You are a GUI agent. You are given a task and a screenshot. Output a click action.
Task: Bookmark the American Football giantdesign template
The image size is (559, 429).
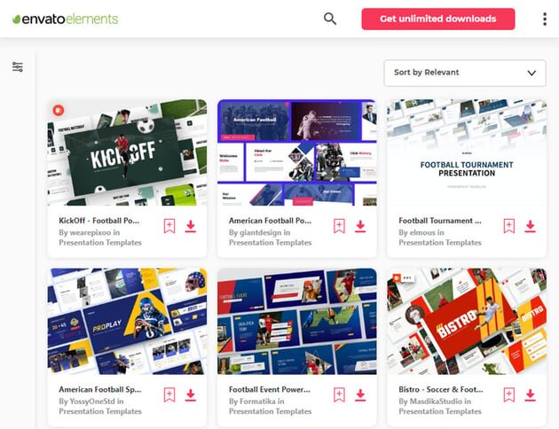click(339, 226)
